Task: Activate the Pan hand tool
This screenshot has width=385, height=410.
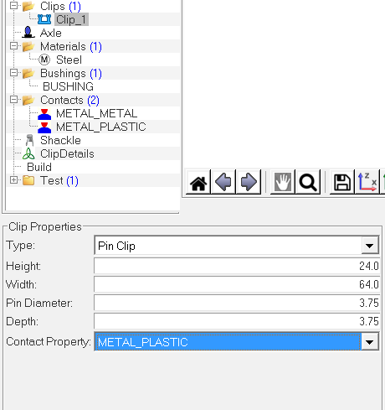Action: (x=283, y=182)
